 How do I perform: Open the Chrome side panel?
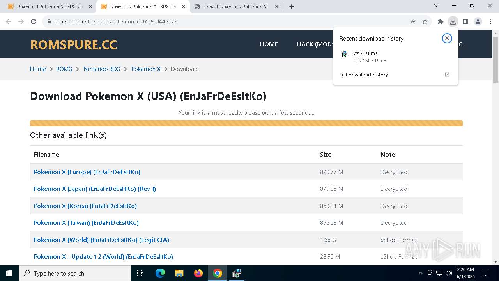(x=465, y=21)
